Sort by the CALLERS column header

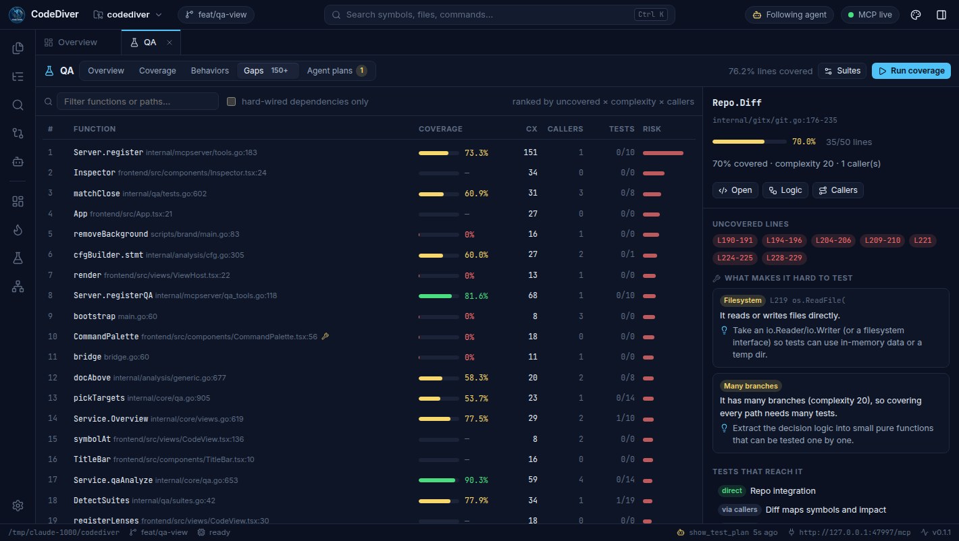tap(565, 129)
